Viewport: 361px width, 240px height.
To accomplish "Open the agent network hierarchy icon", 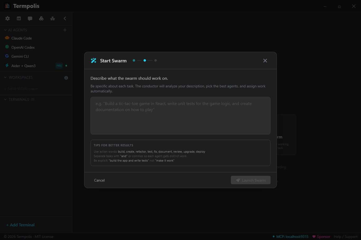I will [x=53, y=18].
